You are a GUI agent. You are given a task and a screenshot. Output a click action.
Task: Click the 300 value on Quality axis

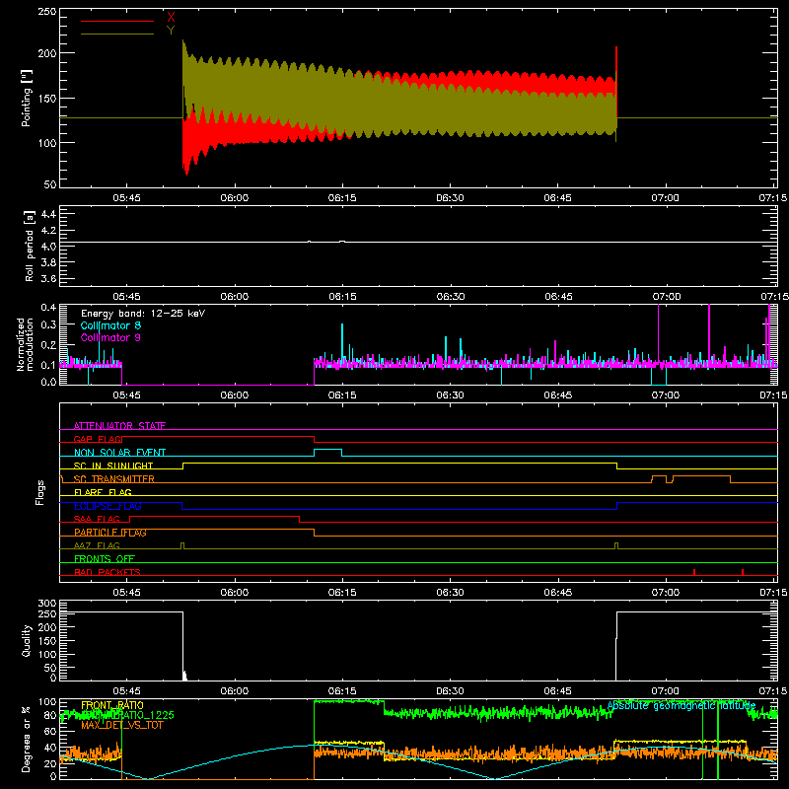click(x=47, y=604)
